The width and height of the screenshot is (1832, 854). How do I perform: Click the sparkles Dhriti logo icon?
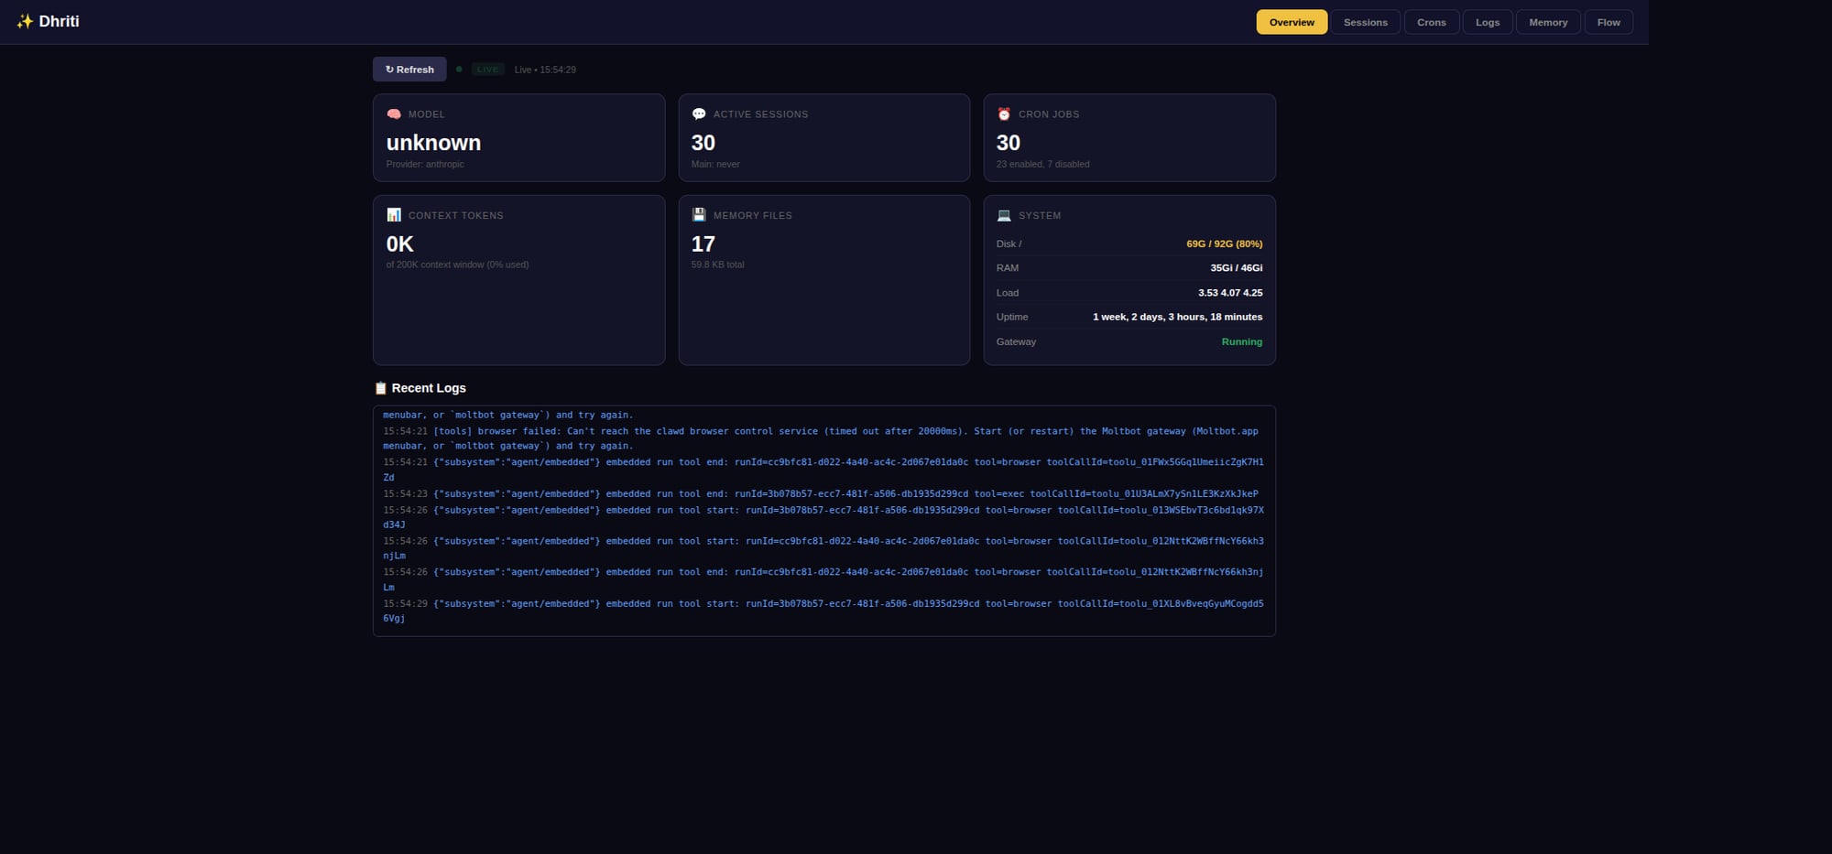pyautogui.click(x=25, y=21)
